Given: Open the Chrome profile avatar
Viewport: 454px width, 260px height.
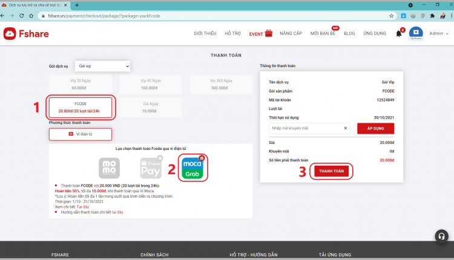Looking at the screenshot, I should pos(442,16).
